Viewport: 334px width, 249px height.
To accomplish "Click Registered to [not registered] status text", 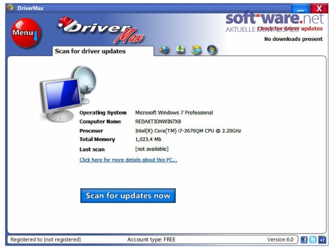I will pyautogui.click(x=46, y=240).
